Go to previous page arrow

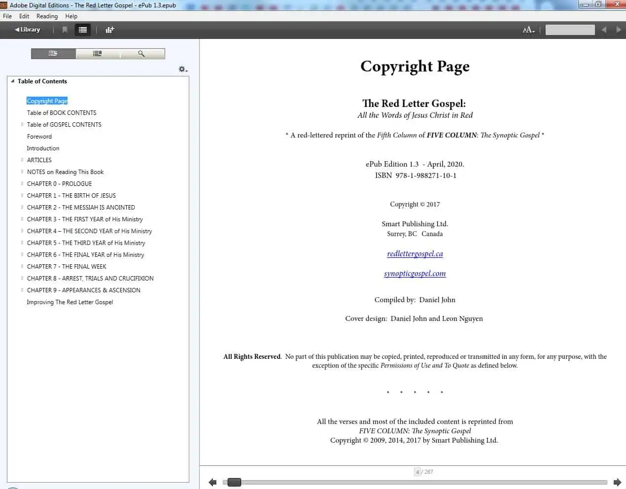[212, 482]
